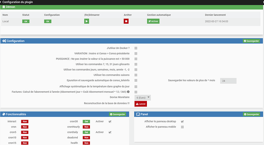
Task: Click the Non badge for cron10
Action: [25, 138]
